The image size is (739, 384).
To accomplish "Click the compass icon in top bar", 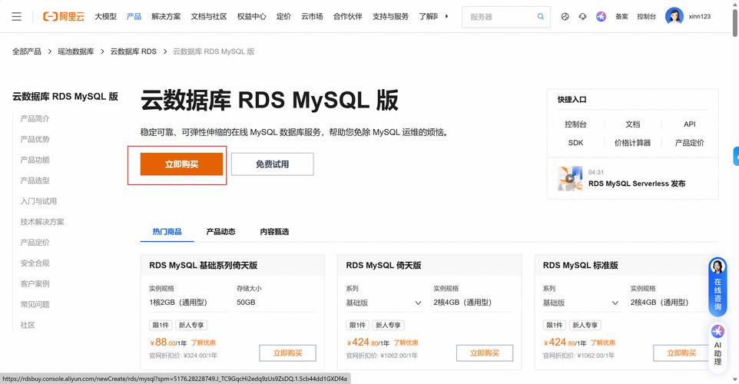I will click(565, 16).
